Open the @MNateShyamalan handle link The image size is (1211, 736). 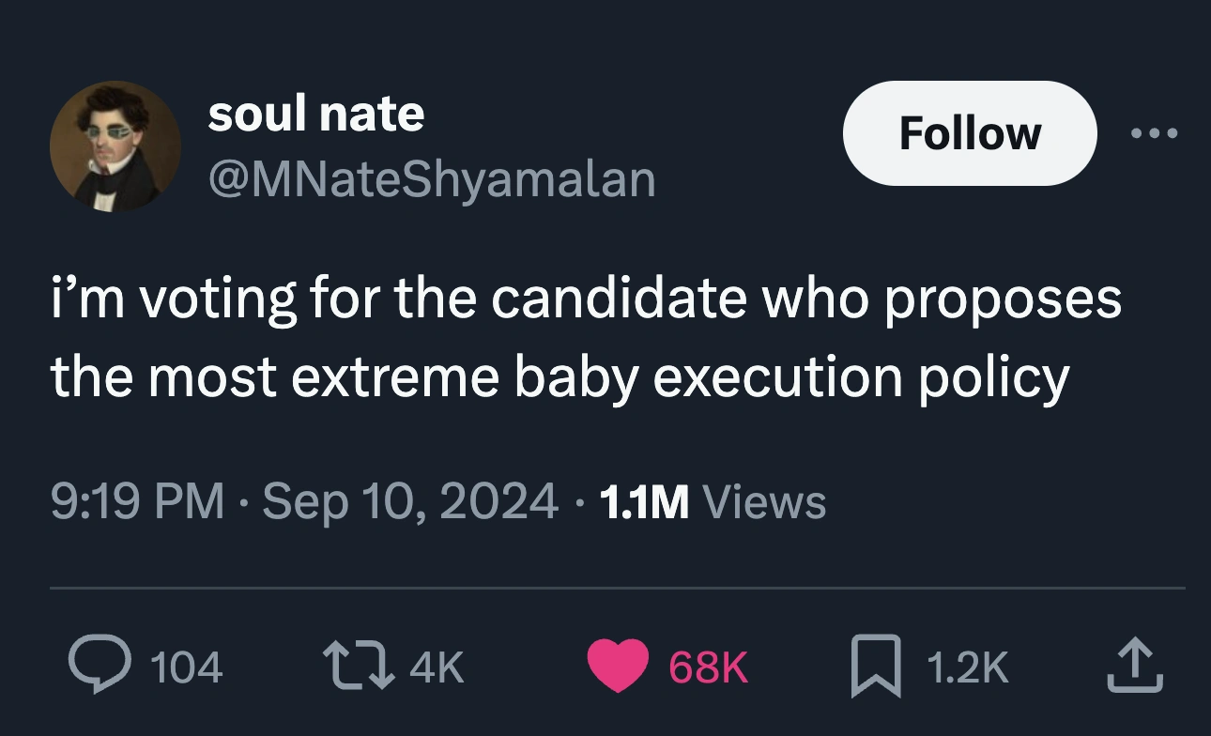click(431, 178)
